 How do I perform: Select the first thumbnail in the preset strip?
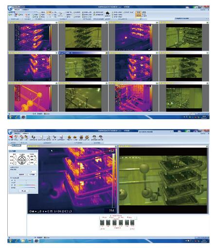pyautogui.click(x=102, y=223)
